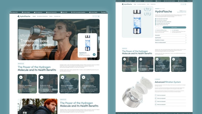Viewport: 202px width, 114px height.
Task: Open the Réduction de la fatigue card, home page
Action: (x=27, y=84)
